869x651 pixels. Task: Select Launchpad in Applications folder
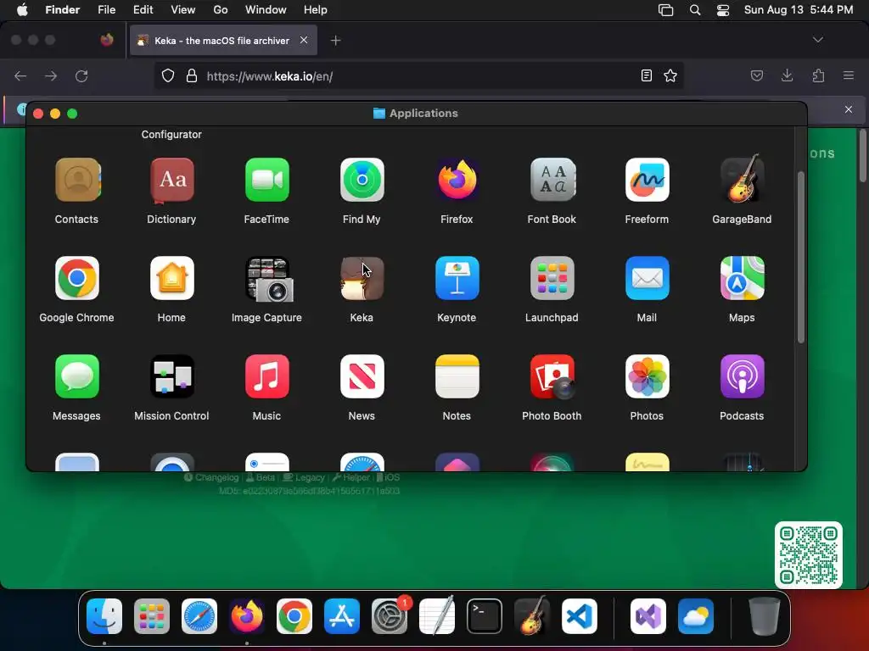(x=552, y=278)
